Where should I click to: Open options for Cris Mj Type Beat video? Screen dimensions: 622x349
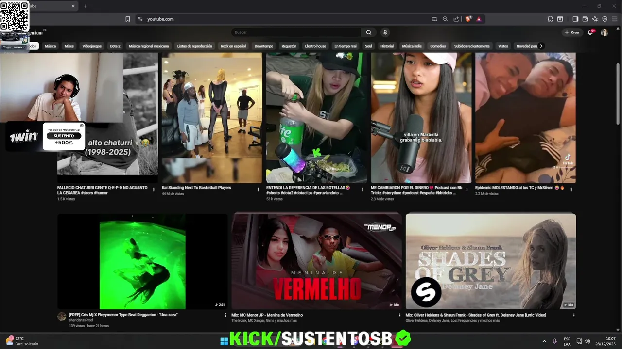pyautogui.click(x=225, y=315)
